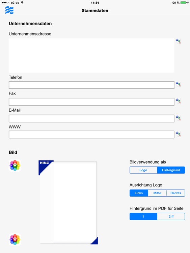Tap the text icon next to WWW
190x253 pixels.
[x=178, y=134]
